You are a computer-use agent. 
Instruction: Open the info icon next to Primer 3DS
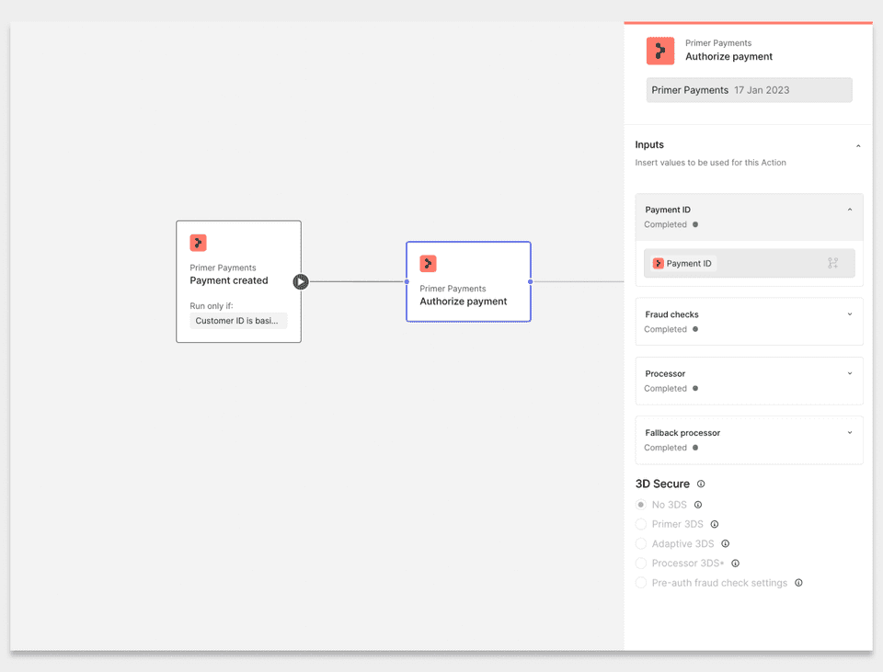coord(714,524)
